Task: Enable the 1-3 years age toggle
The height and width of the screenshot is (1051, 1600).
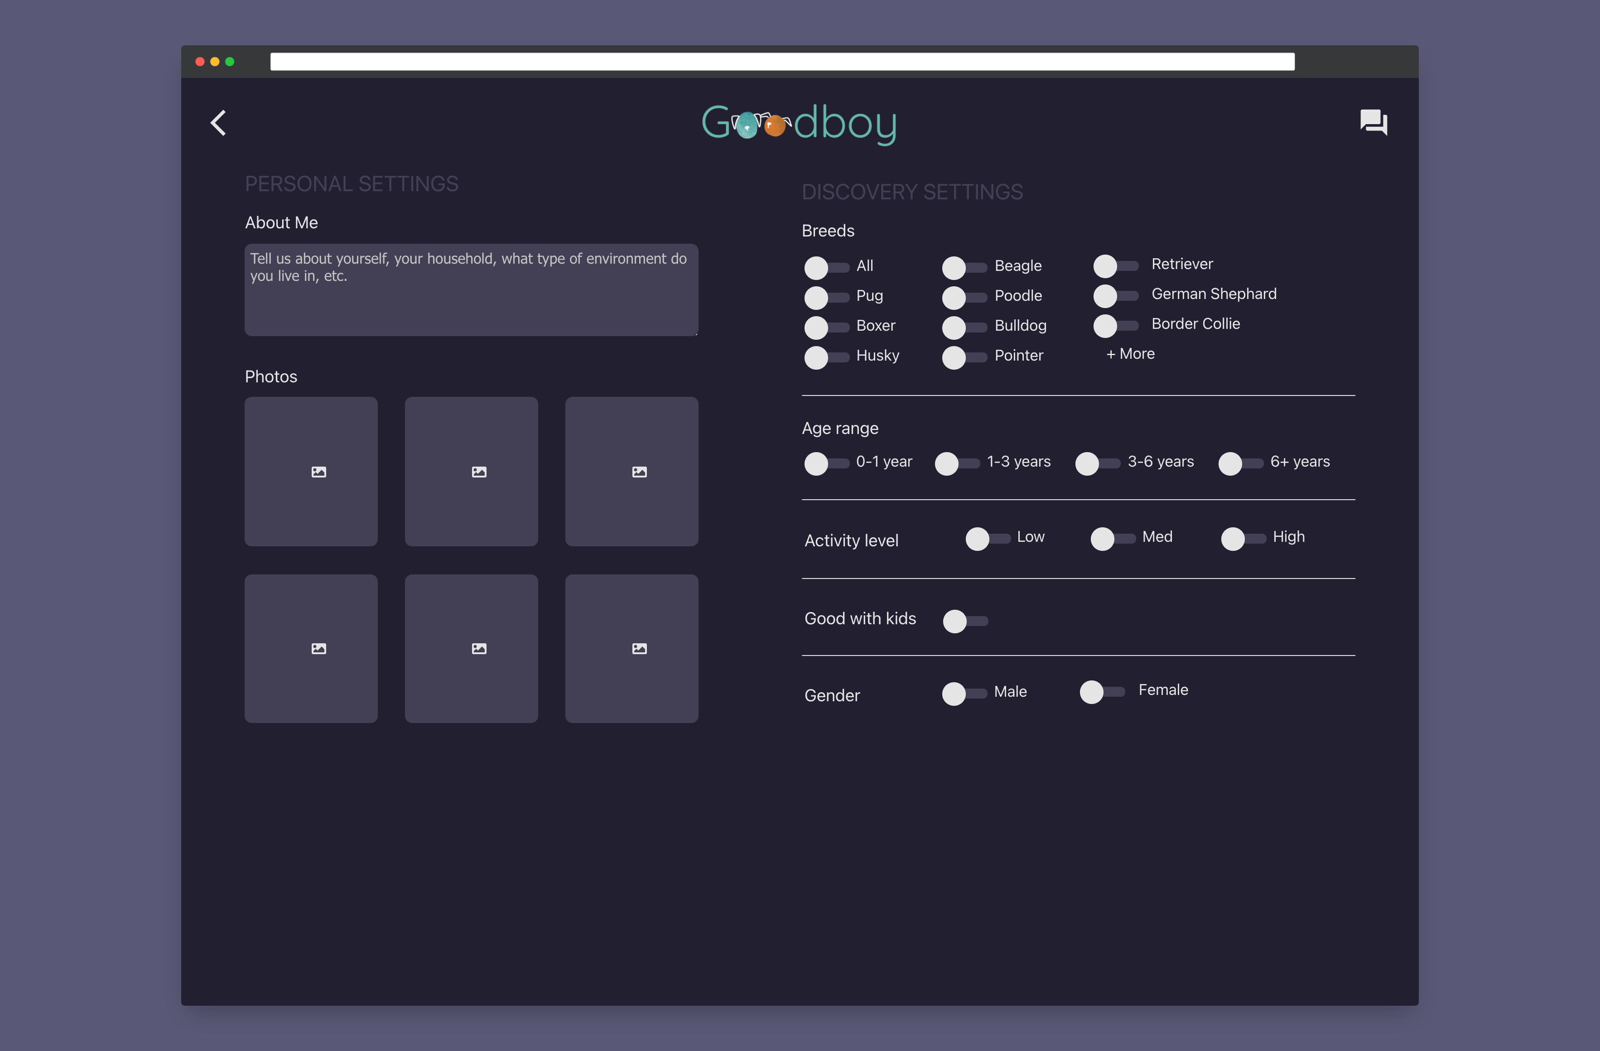Action: click(956, 463)
